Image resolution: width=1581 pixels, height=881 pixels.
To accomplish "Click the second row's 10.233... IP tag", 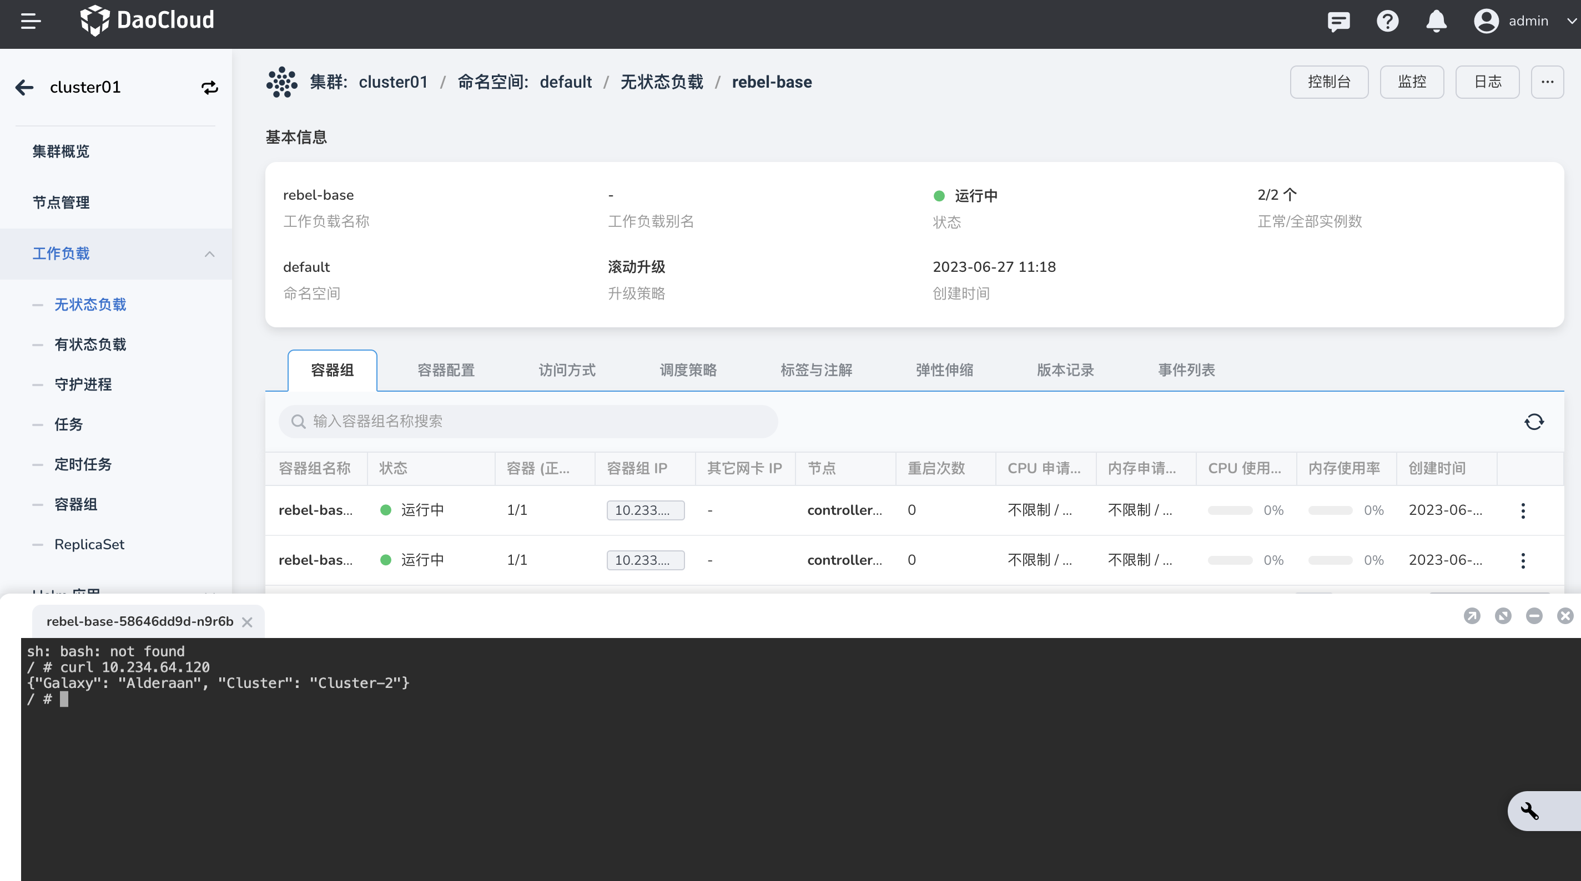I will point(645,560).
